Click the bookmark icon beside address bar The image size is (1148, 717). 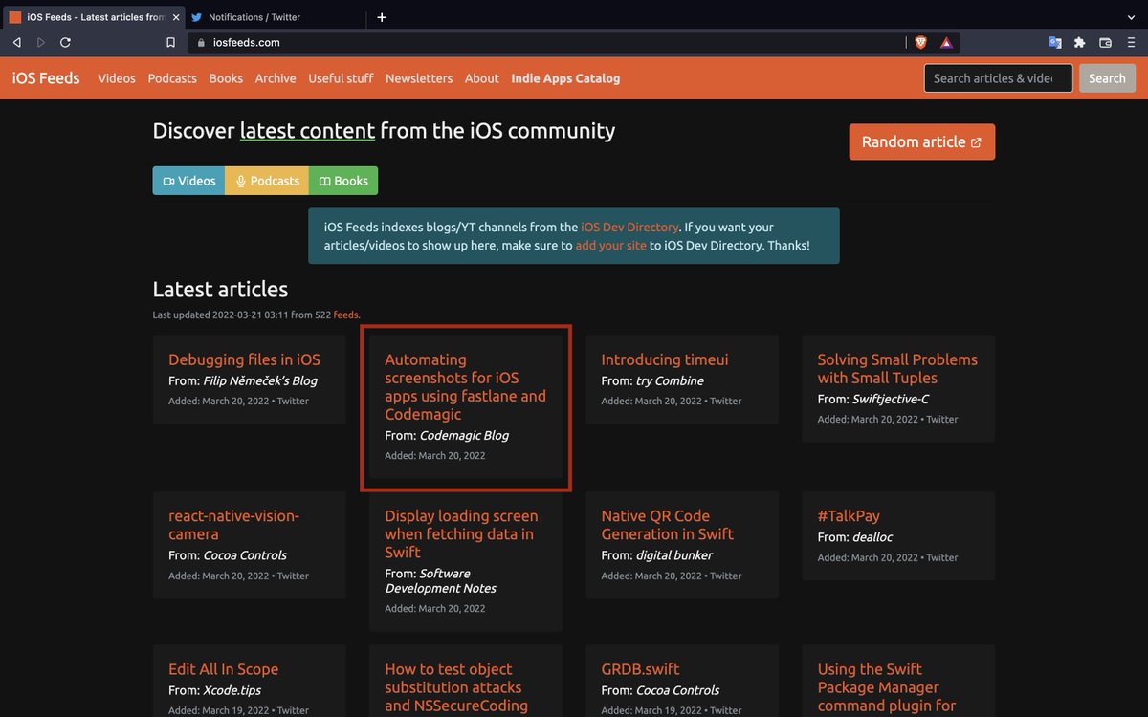[170, 42]
